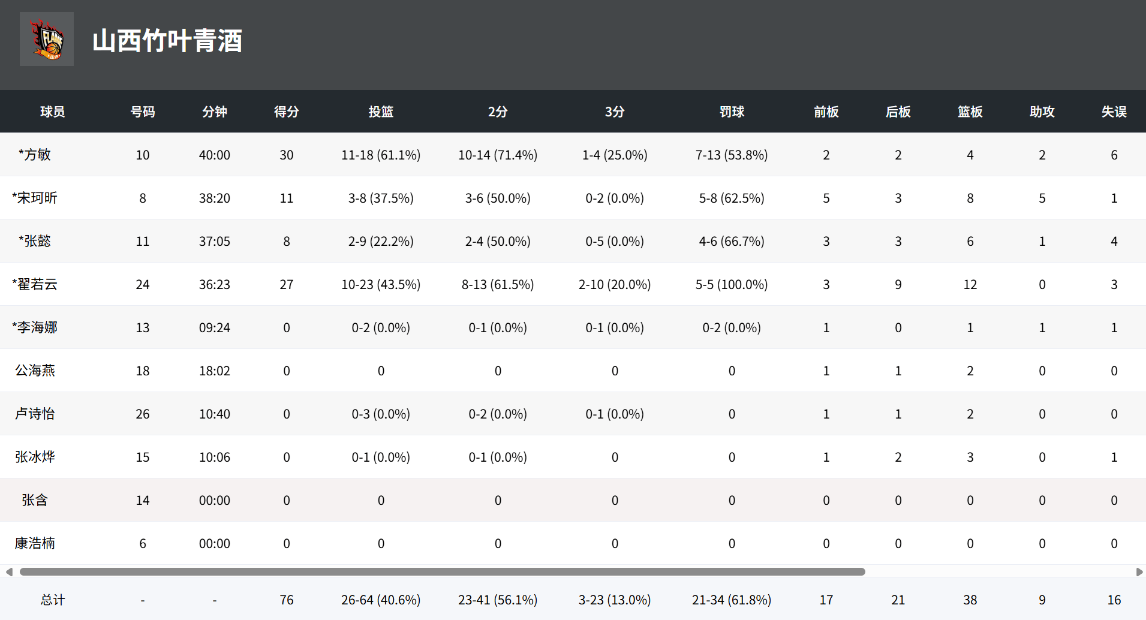Viewport: 1146px width, 620px height.
Task: Click player name 公海燕
Action: click(x=35, y=371)
